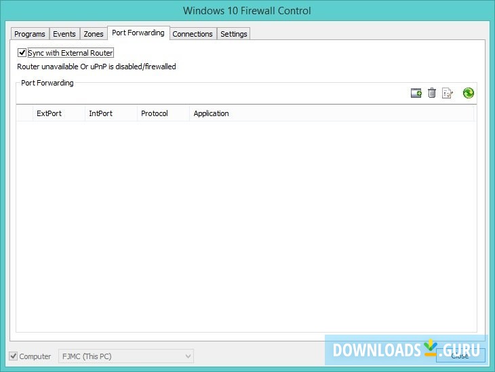Click the add port forwarding rule icon
Viewport: 495px width, 372px height.
pos(416,93)
